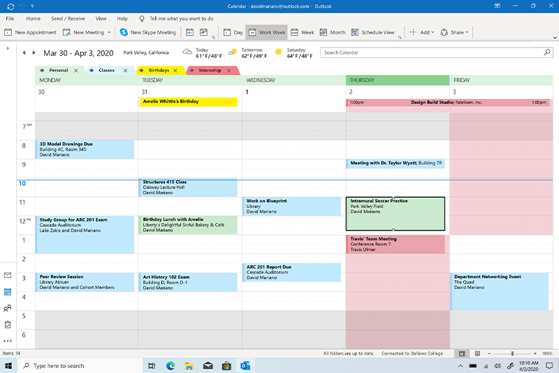
Task: Go to next week with forward arrow
Action: pos(34,52)
